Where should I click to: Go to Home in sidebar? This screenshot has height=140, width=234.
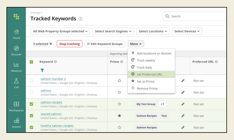(16, 34)
